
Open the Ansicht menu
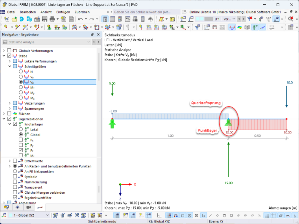click(46, 12)
